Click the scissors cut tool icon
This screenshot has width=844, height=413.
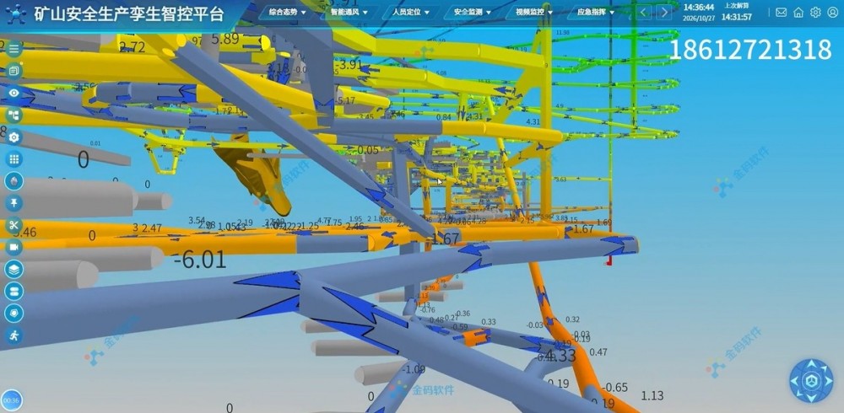(14, 225)
